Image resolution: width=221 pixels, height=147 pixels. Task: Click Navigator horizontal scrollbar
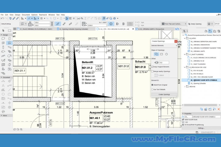[200, 105]
